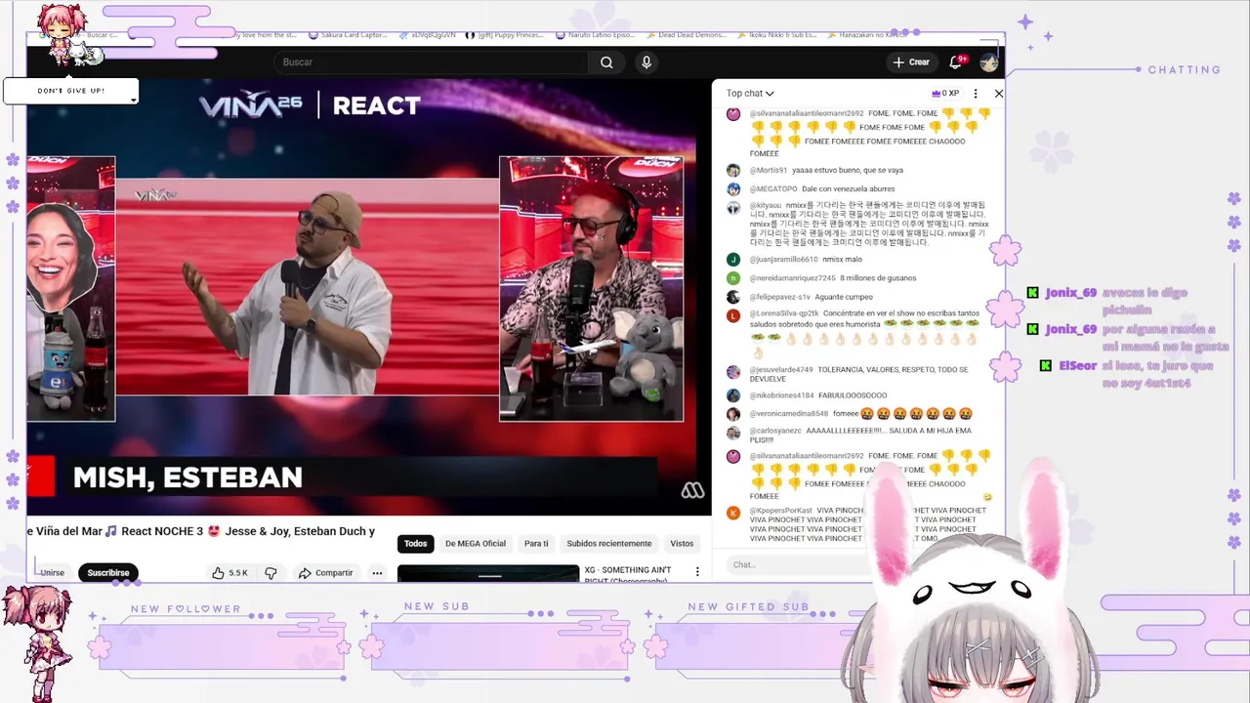Open the 0 XP crown badge

click(x=945, y=94)
